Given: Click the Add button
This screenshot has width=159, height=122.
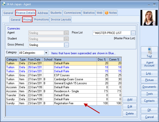Looking at the screenshot, I should pos(130,99).
